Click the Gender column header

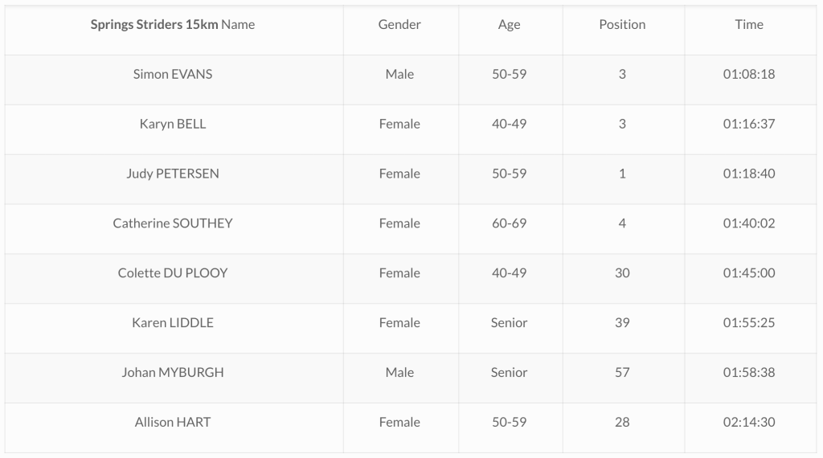point(399,24)
